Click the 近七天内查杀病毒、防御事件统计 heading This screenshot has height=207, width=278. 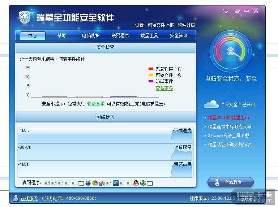pos(52,59)
